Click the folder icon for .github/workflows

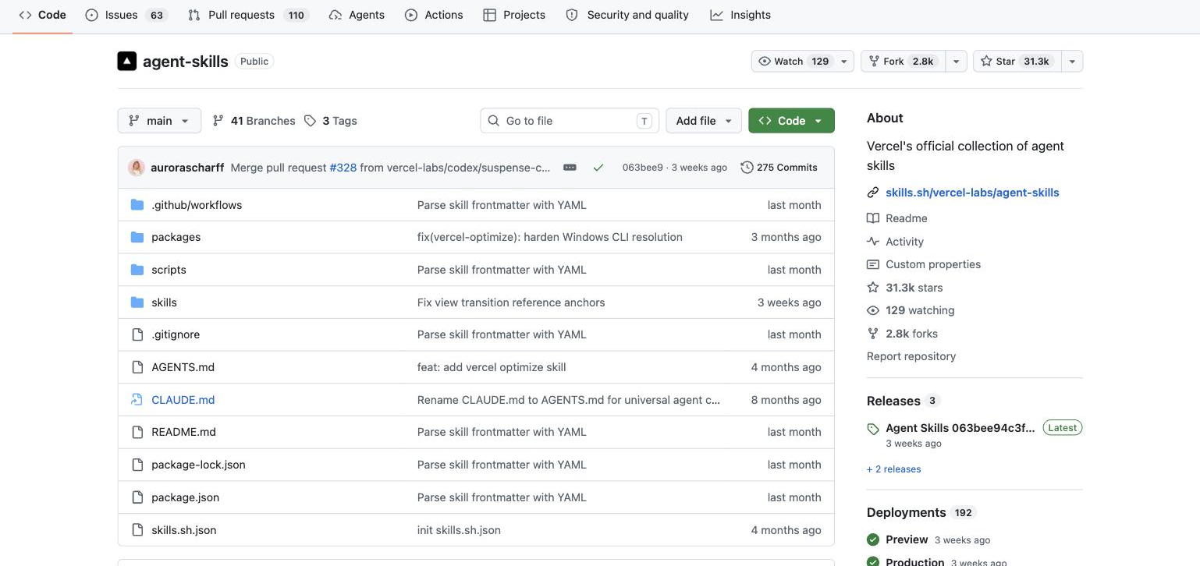click(137, 205)
